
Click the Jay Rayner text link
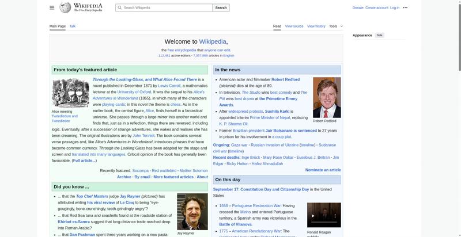coord(130,196)
